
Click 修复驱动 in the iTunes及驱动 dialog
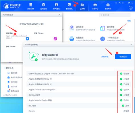pyautogui.click(x=9, y=33)
